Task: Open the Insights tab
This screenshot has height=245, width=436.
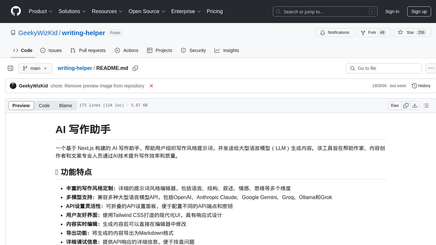Action: point(227,50)
